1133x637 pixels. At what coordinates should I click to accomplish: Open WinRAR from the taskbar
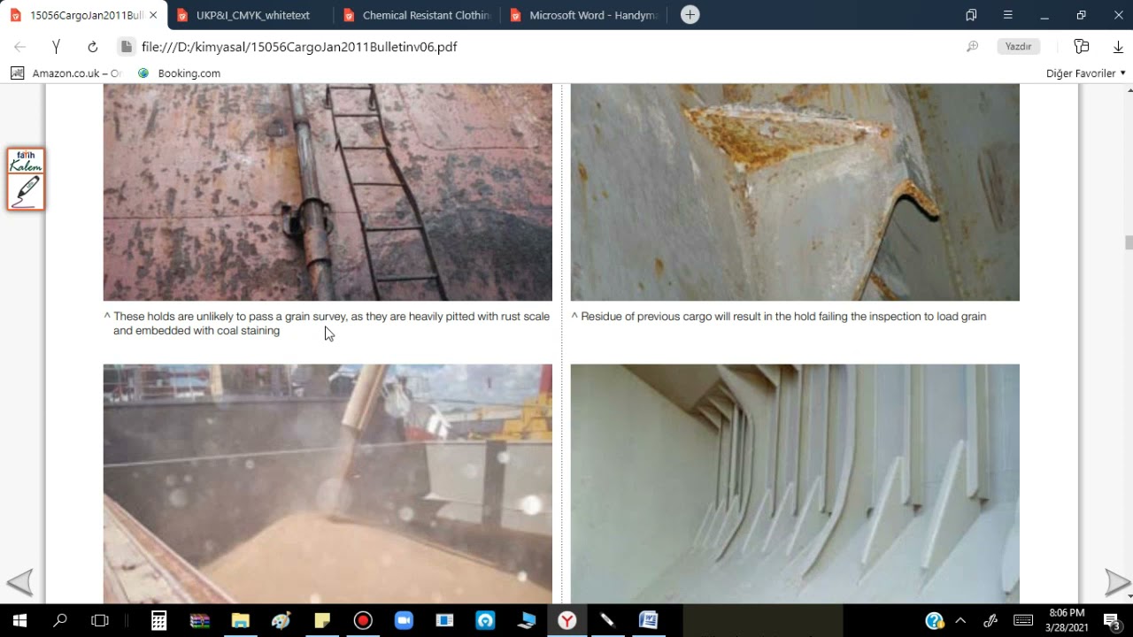tap(199, 620)
